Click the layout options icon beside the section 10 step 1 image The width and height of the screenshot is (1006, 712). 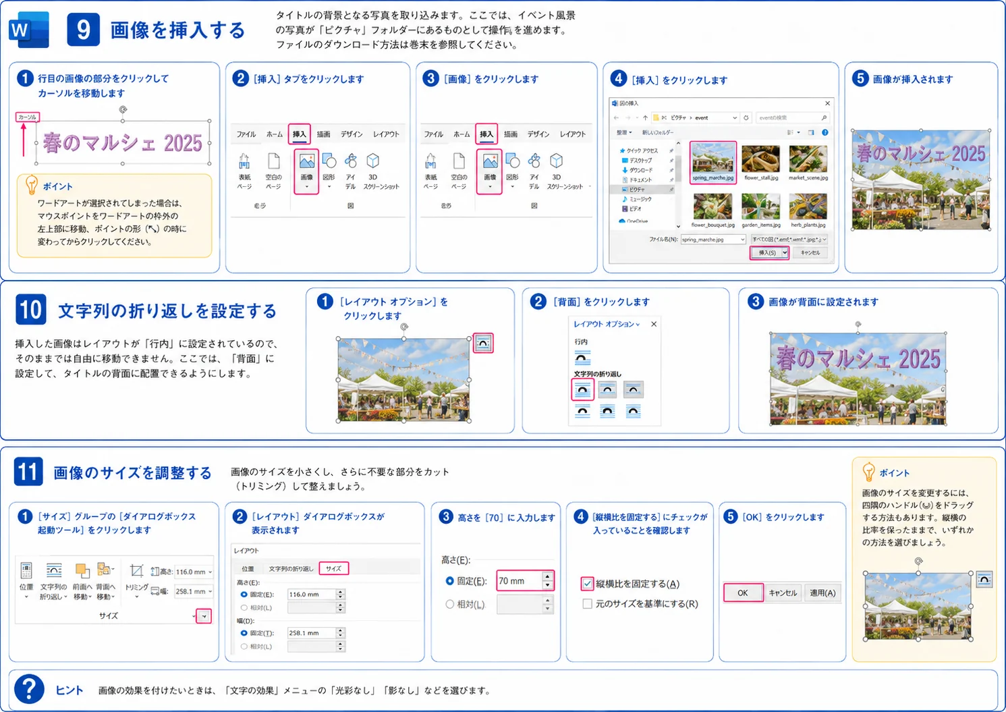tap(483, 343)
